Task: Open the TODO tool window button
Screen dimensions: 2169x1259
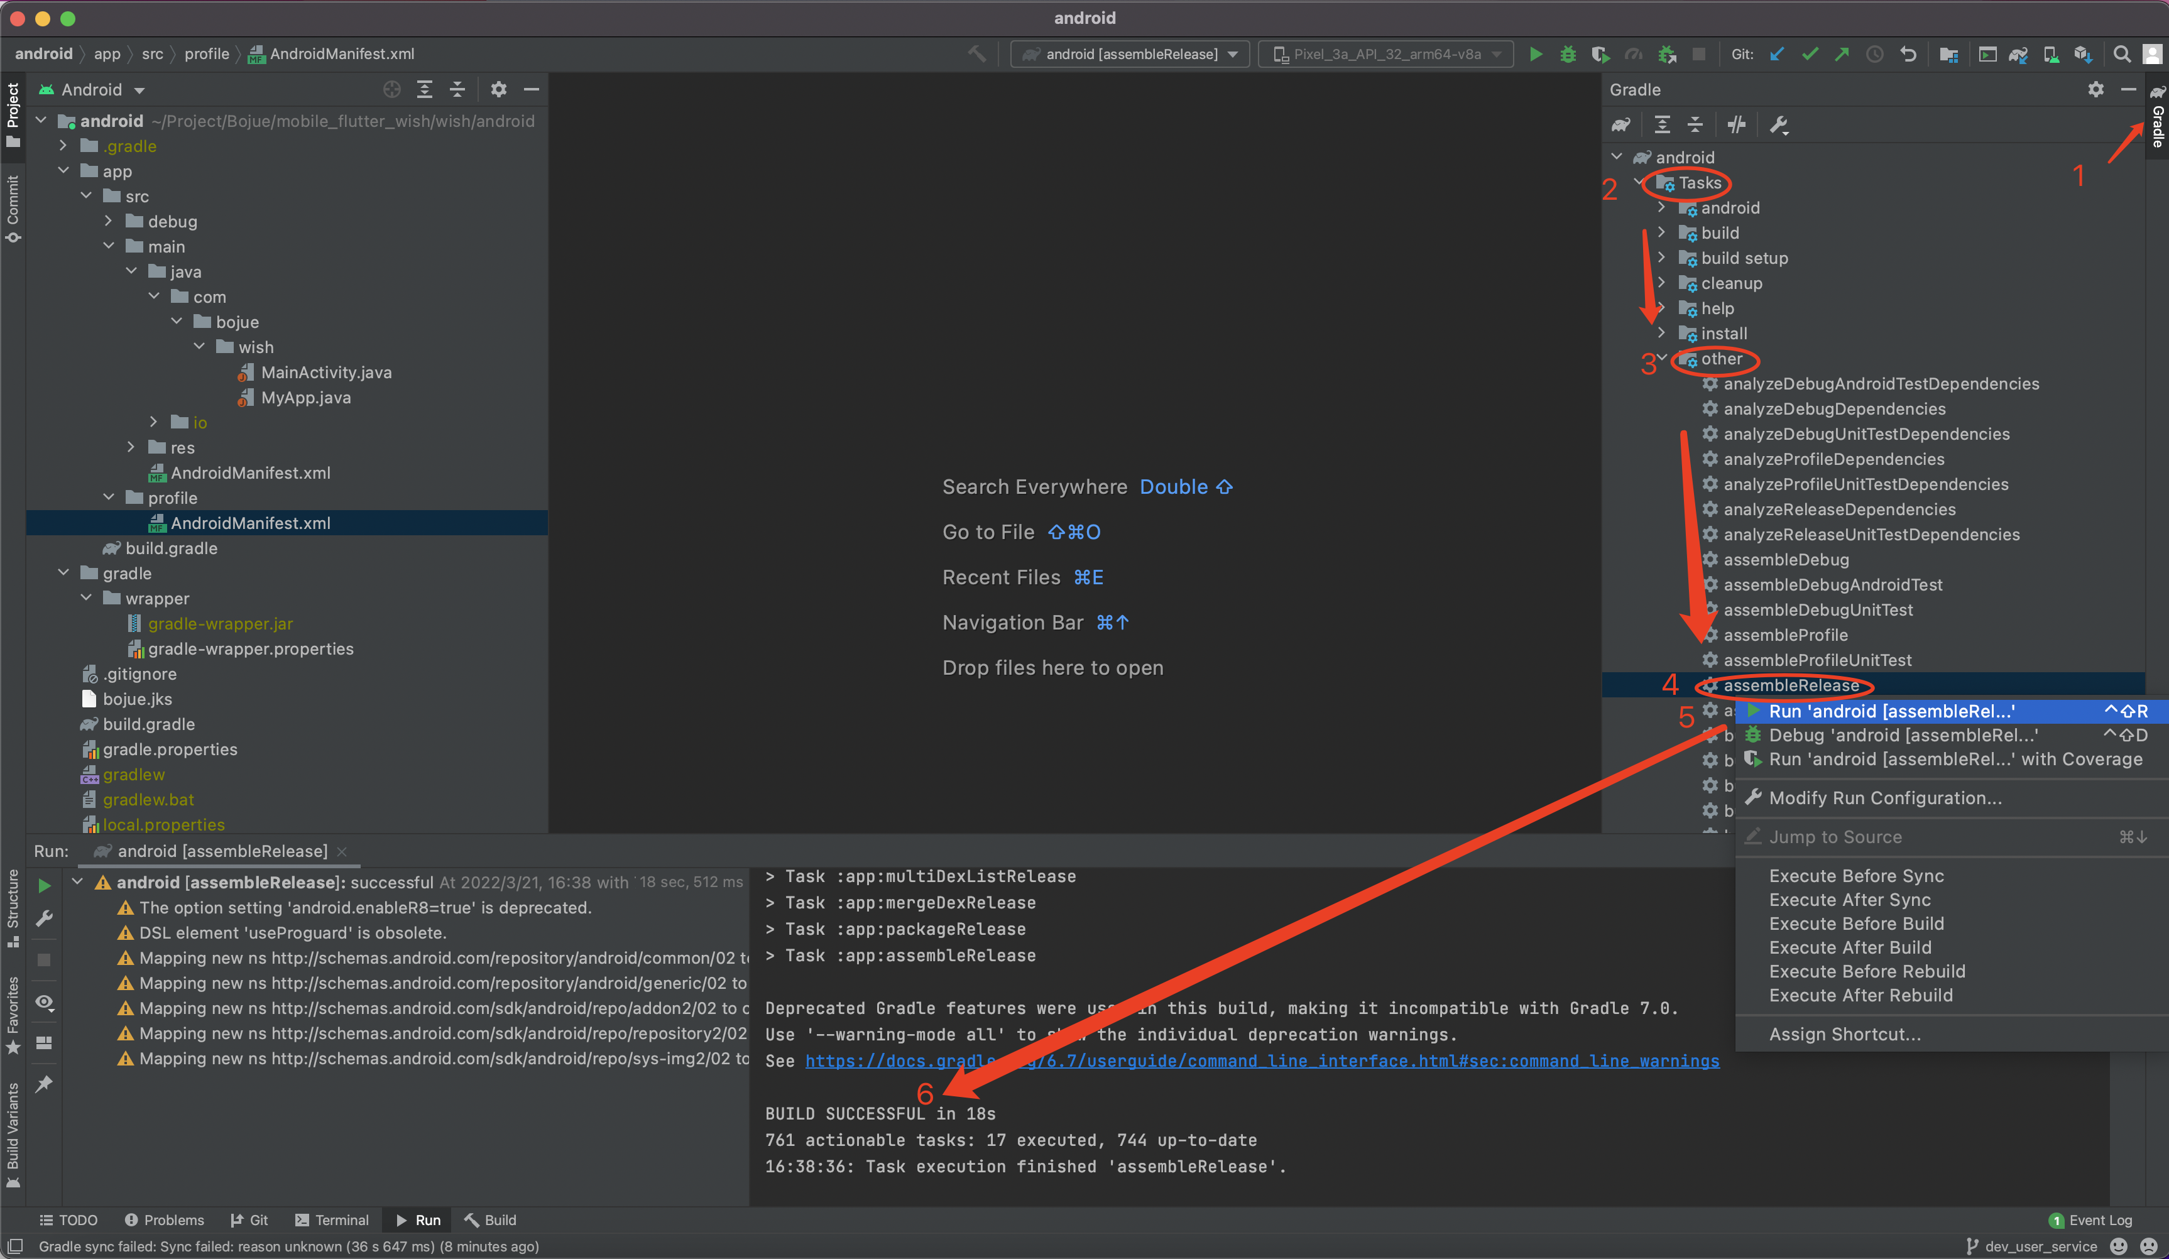Action: 69,1220
